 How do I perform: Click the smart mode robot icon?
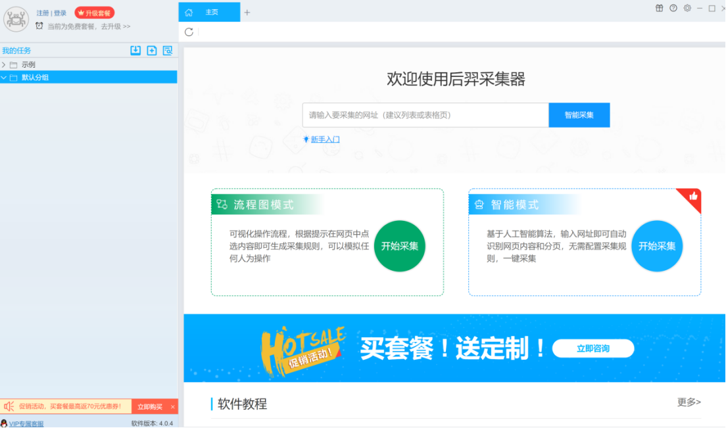pos(479,204)
